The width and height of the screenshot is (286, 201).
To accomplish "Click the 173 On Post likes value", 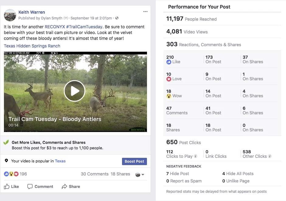I will coord(213,59).
